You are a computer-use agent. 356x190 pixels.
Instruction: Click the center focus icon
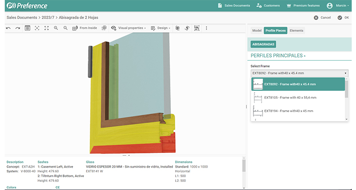37,28
